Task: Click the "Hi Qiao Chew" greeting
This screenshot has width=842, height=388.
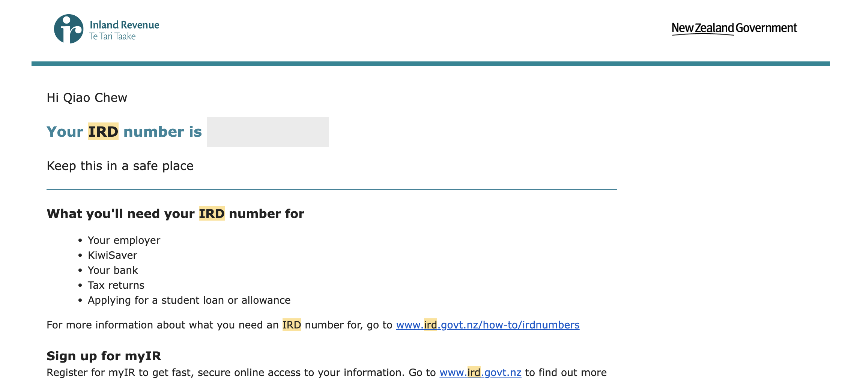Action: point(87,98)
